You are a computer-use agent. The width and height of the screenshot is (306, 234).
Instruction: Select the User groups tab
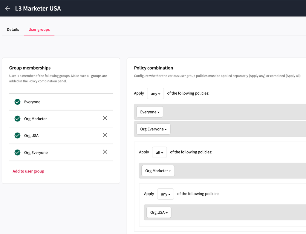(39, 30)
